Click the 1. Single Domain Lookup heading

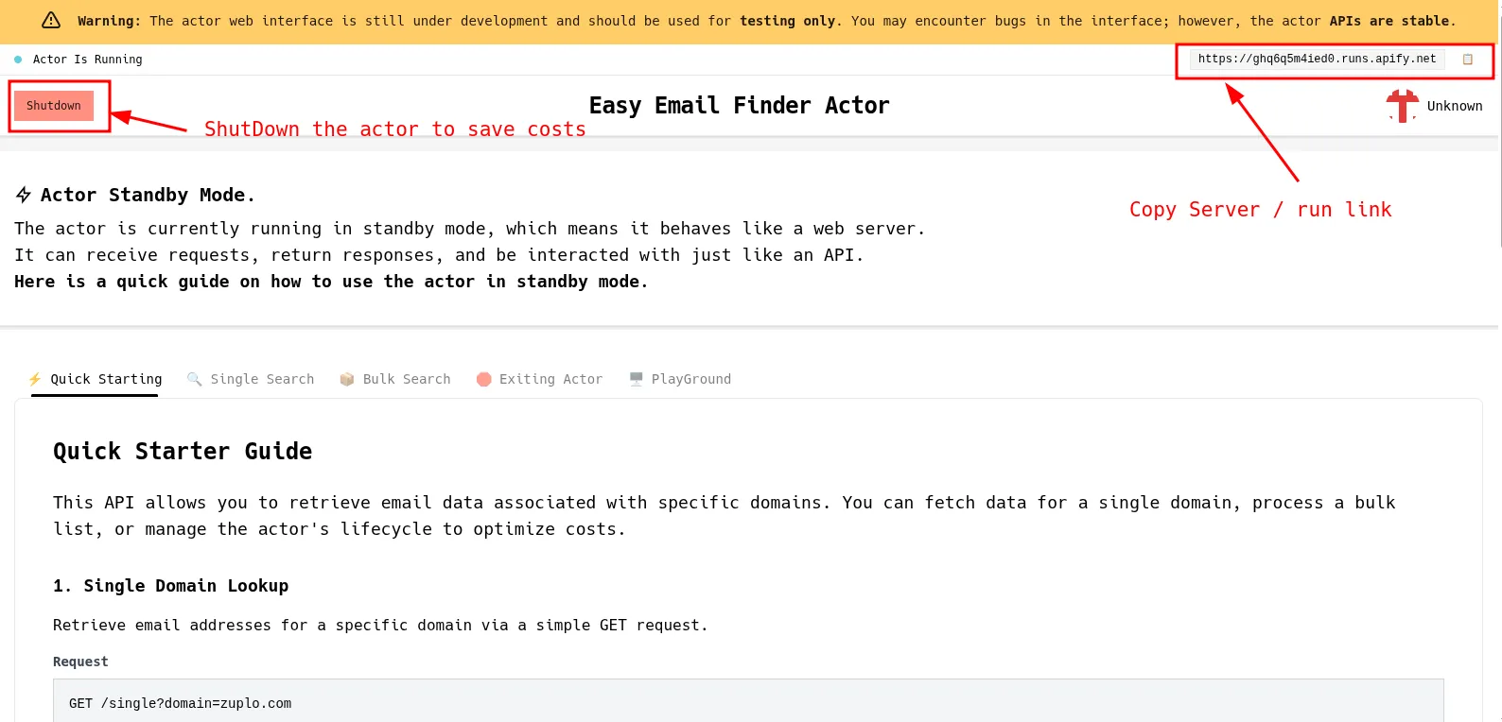pyautogui.click(x=171, y=586)
